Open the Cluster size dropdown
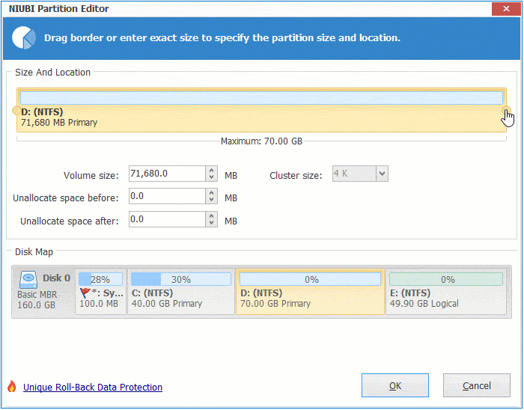524x410 pixels. [x=382, y=174]
